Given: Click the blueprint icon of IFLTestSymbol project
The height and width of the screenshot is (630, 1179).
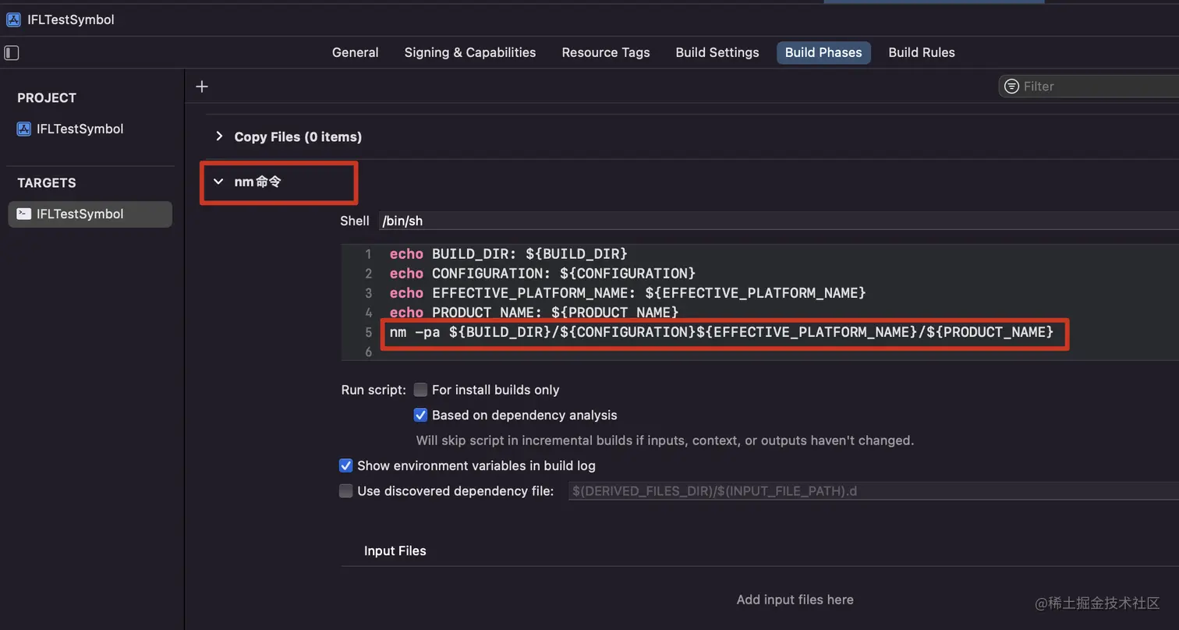Looking at the screenshot, I should [x=24, y=129].
